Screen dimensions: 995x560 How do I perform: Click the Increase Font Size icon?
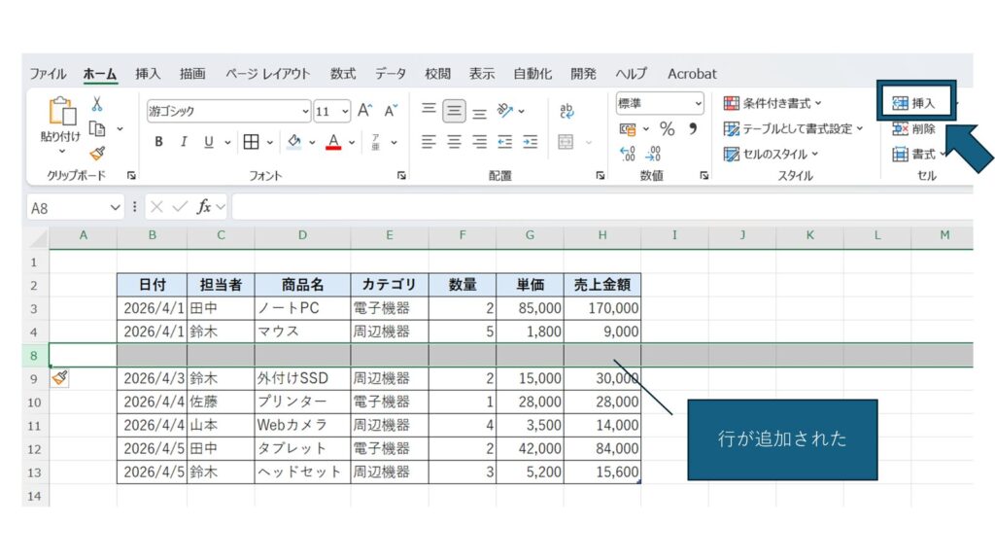click(x=364, y=111)
